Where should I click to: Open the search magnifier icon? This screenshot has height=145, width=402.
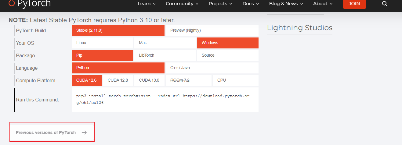pos(385,4)
